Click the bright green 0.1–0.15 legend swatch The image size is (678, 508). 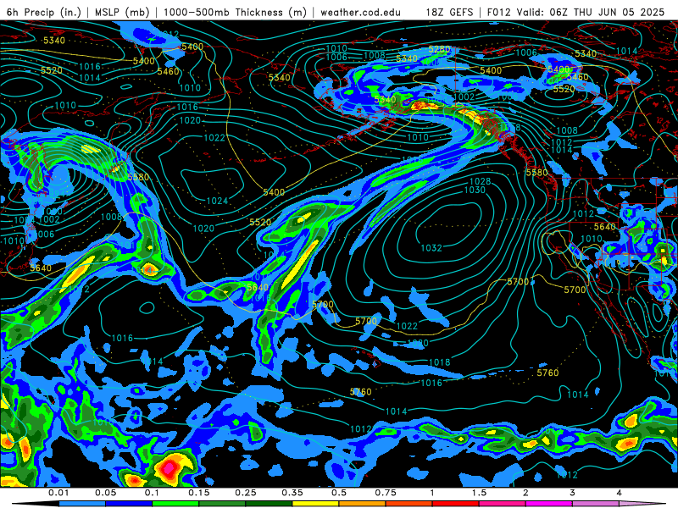[175, 504]
